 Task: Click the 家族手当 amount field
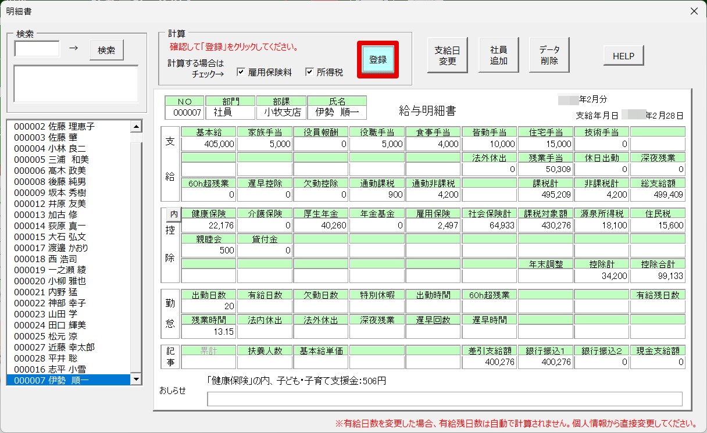click(265, 144)
